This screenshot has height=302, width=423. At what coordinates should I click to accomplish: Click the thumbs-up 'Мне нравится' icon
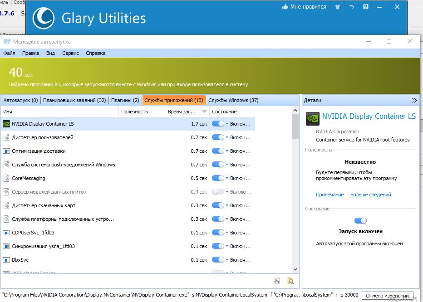pyautogui.click(x=285, y=7)
